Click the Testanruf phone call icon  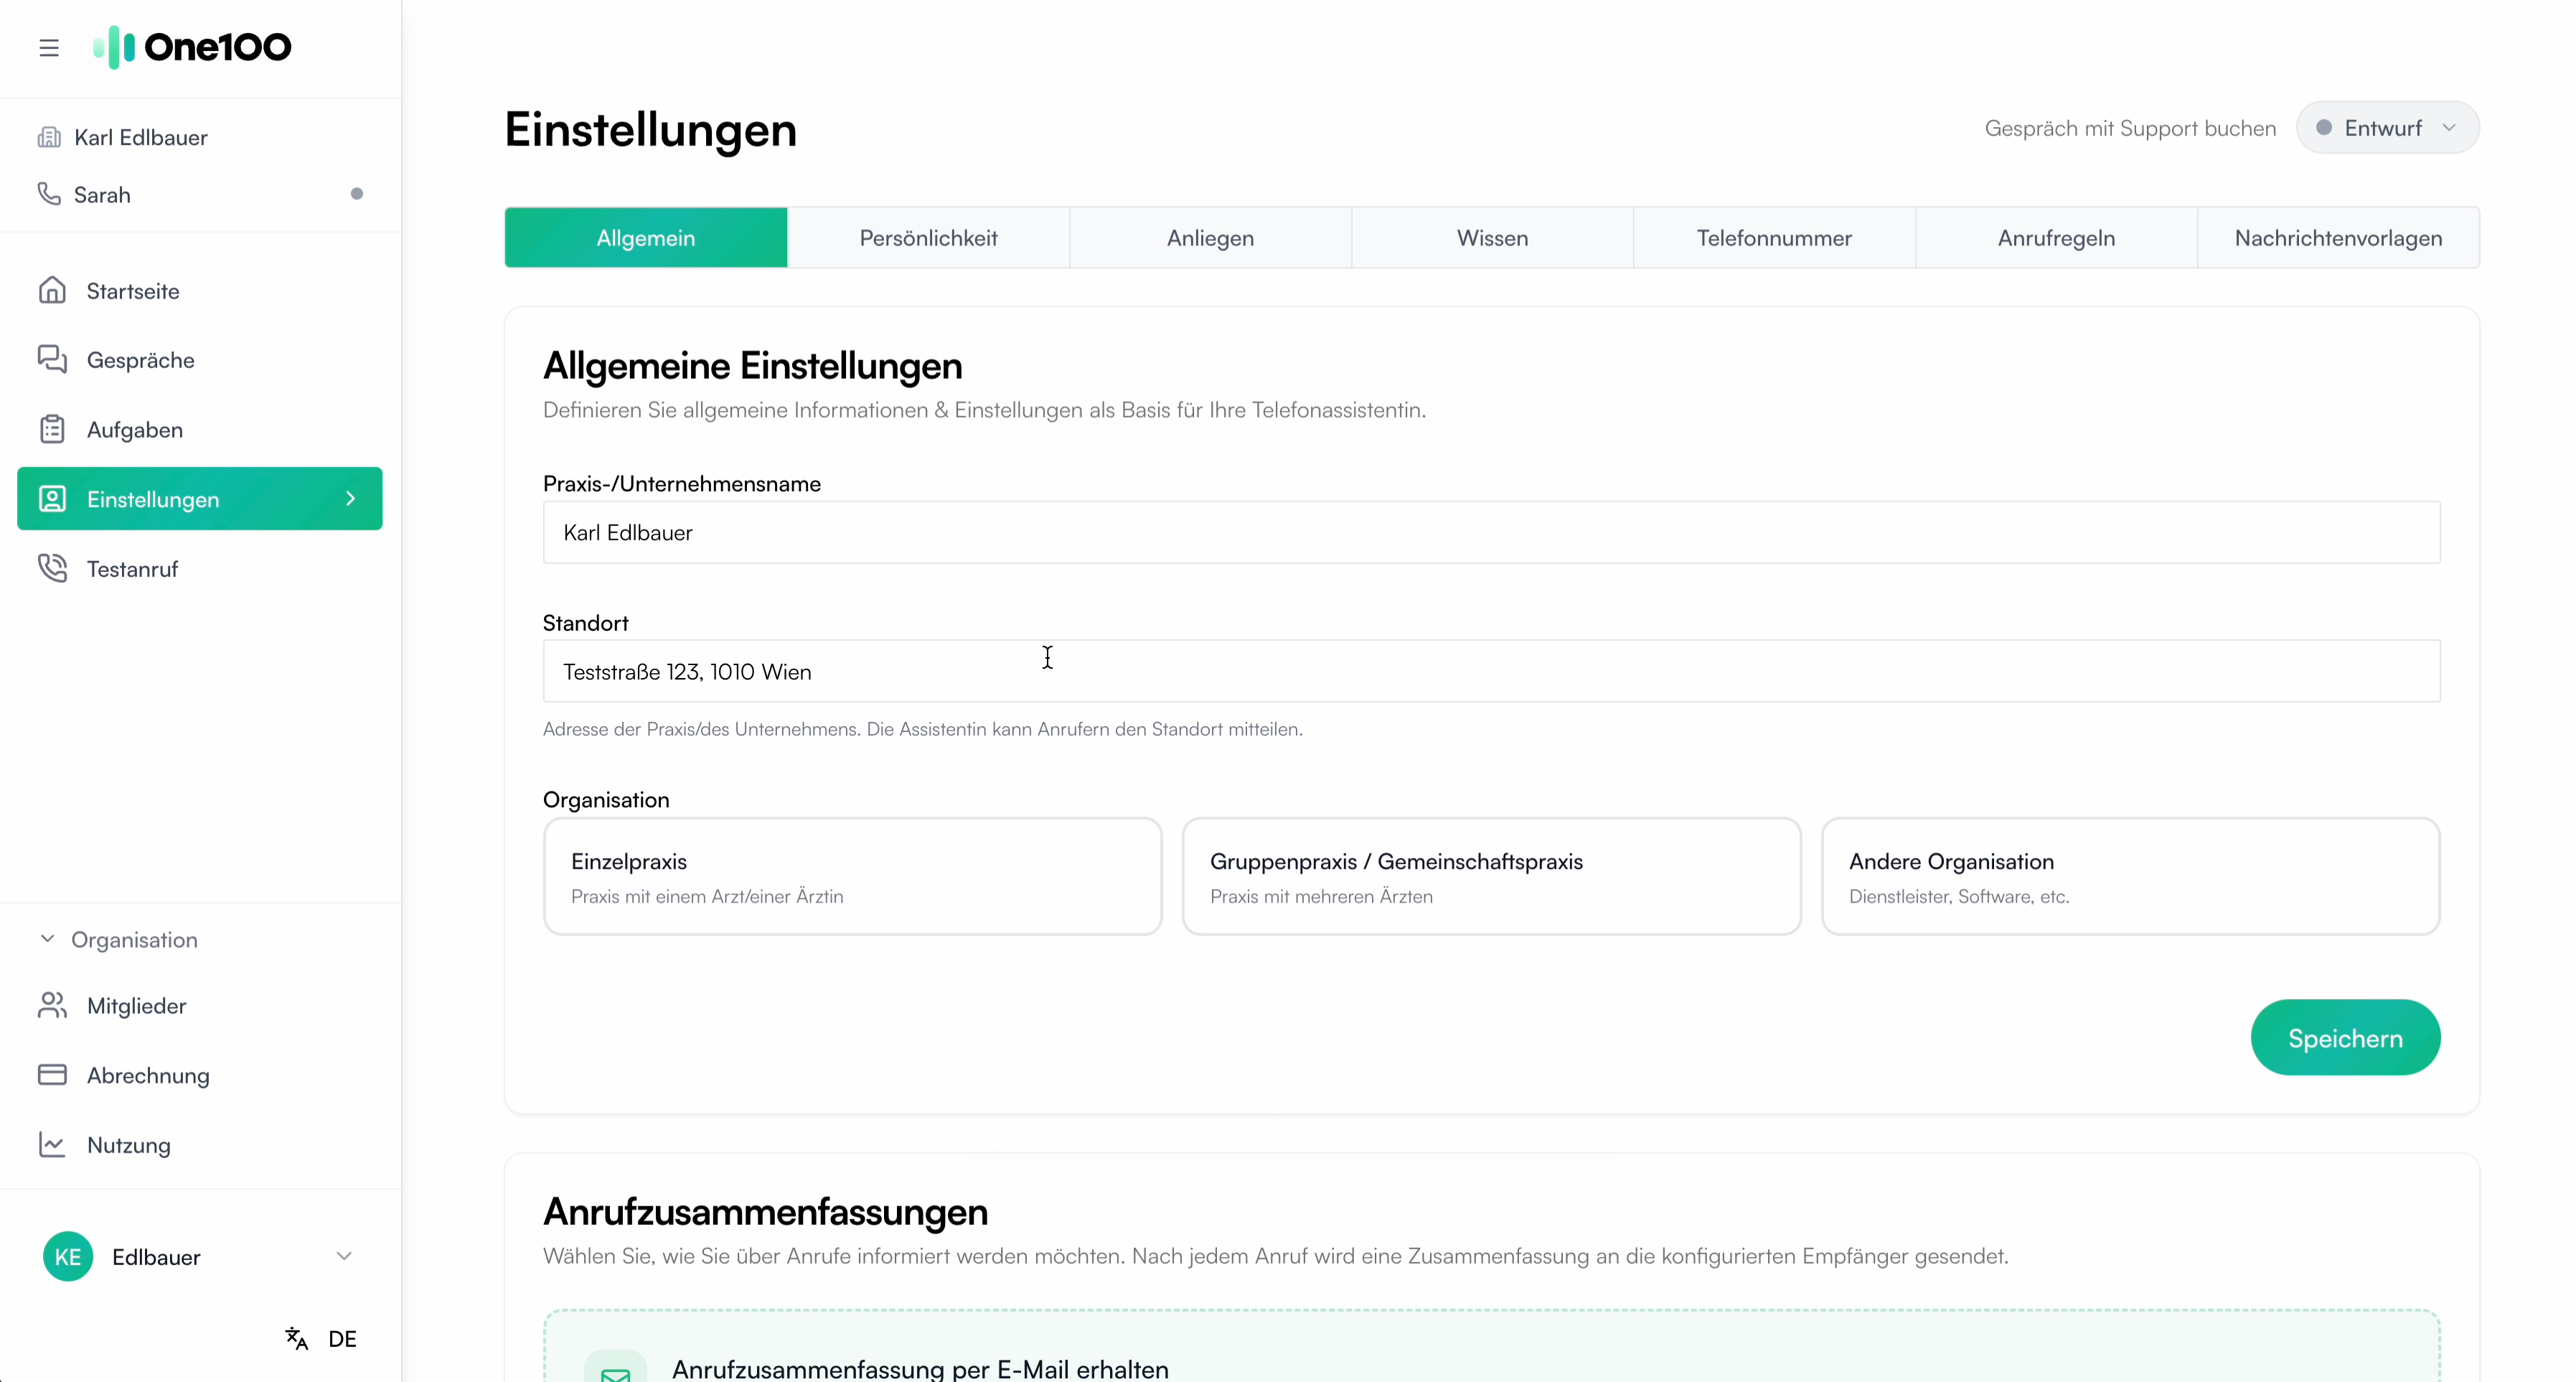tap(52, 568)
